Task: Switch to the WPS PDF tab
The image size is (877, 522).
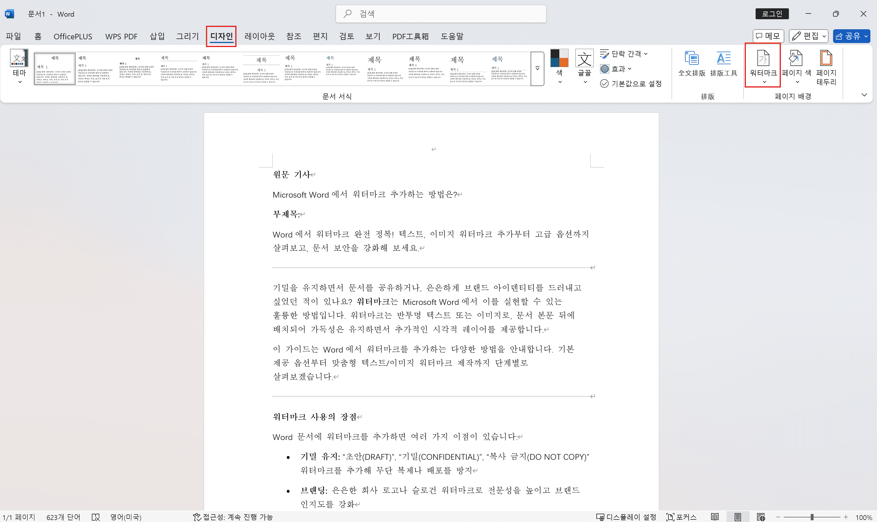Action: (x=121, y=36)
